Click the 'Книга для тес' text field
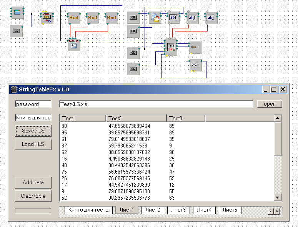Image resolution: width=298 pixels, height=230 pixels. [33, 117]
